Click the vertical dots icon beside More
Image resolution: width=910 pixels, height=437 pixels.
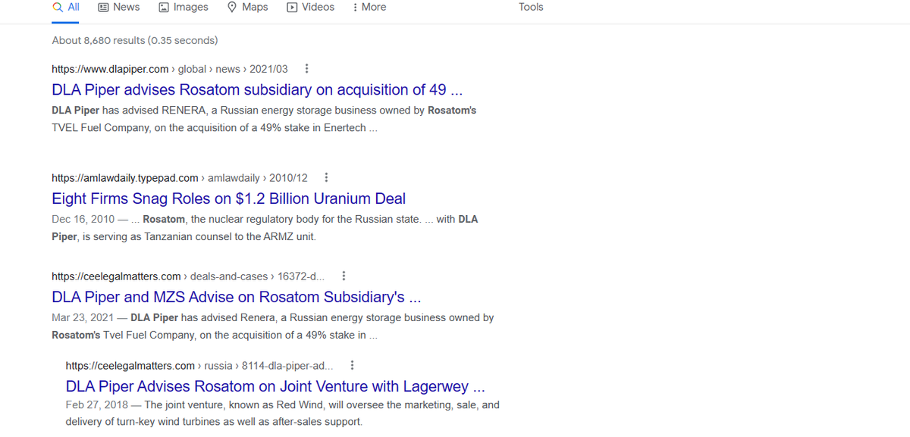pyautogui.click(x=356, y=7)
